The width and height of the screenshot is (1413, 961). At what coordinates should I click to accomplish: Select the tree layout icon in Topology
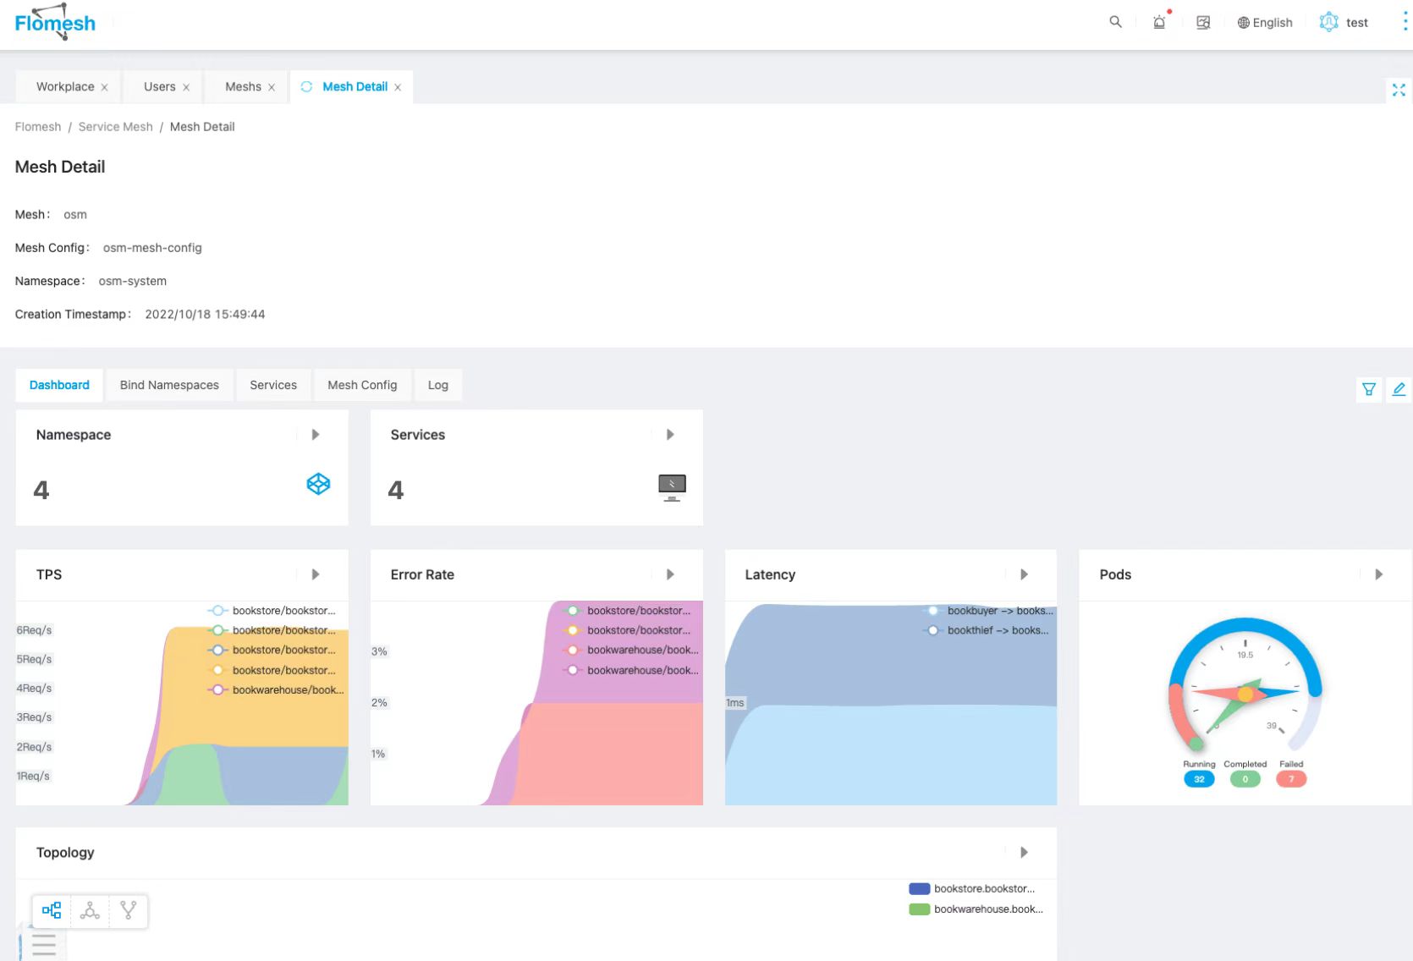[x=52, y=910]
